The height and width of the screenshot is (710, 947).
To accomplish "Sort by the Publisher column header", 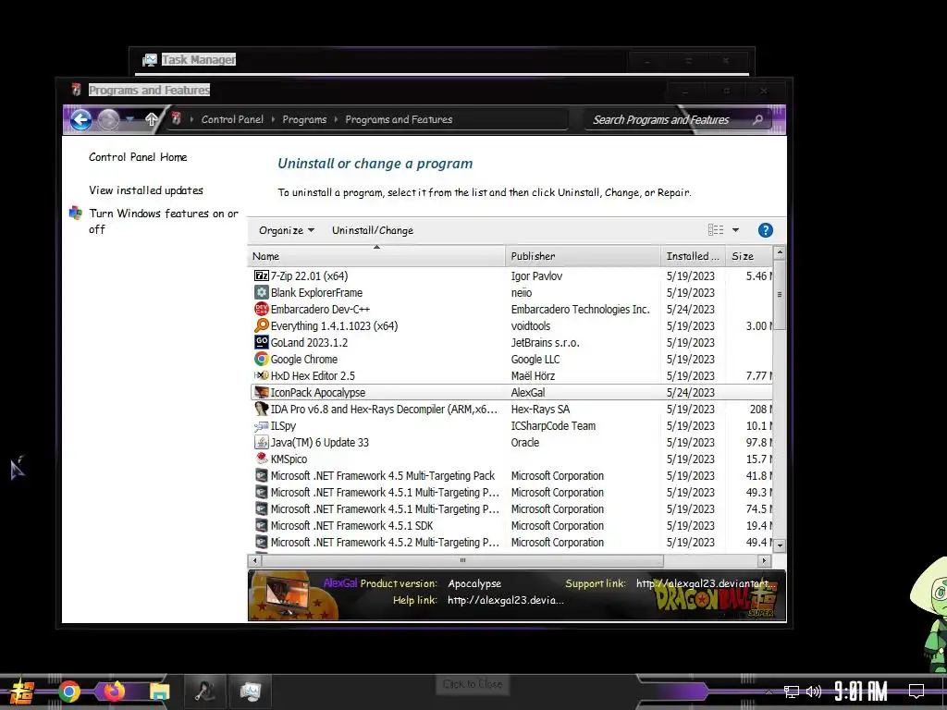I will tap(583, 256).
